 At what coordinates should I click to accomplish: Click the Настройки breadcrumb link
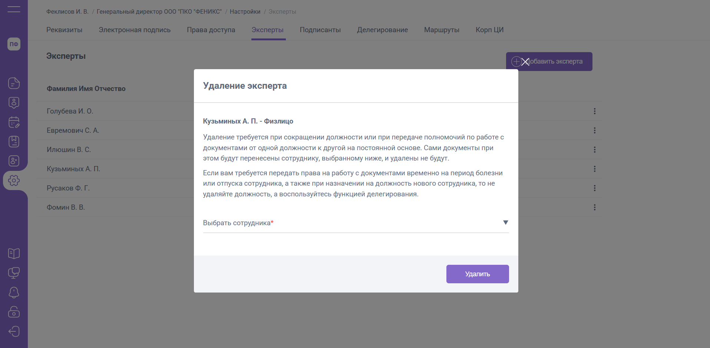pyautogui.click(x=245, y=12)
